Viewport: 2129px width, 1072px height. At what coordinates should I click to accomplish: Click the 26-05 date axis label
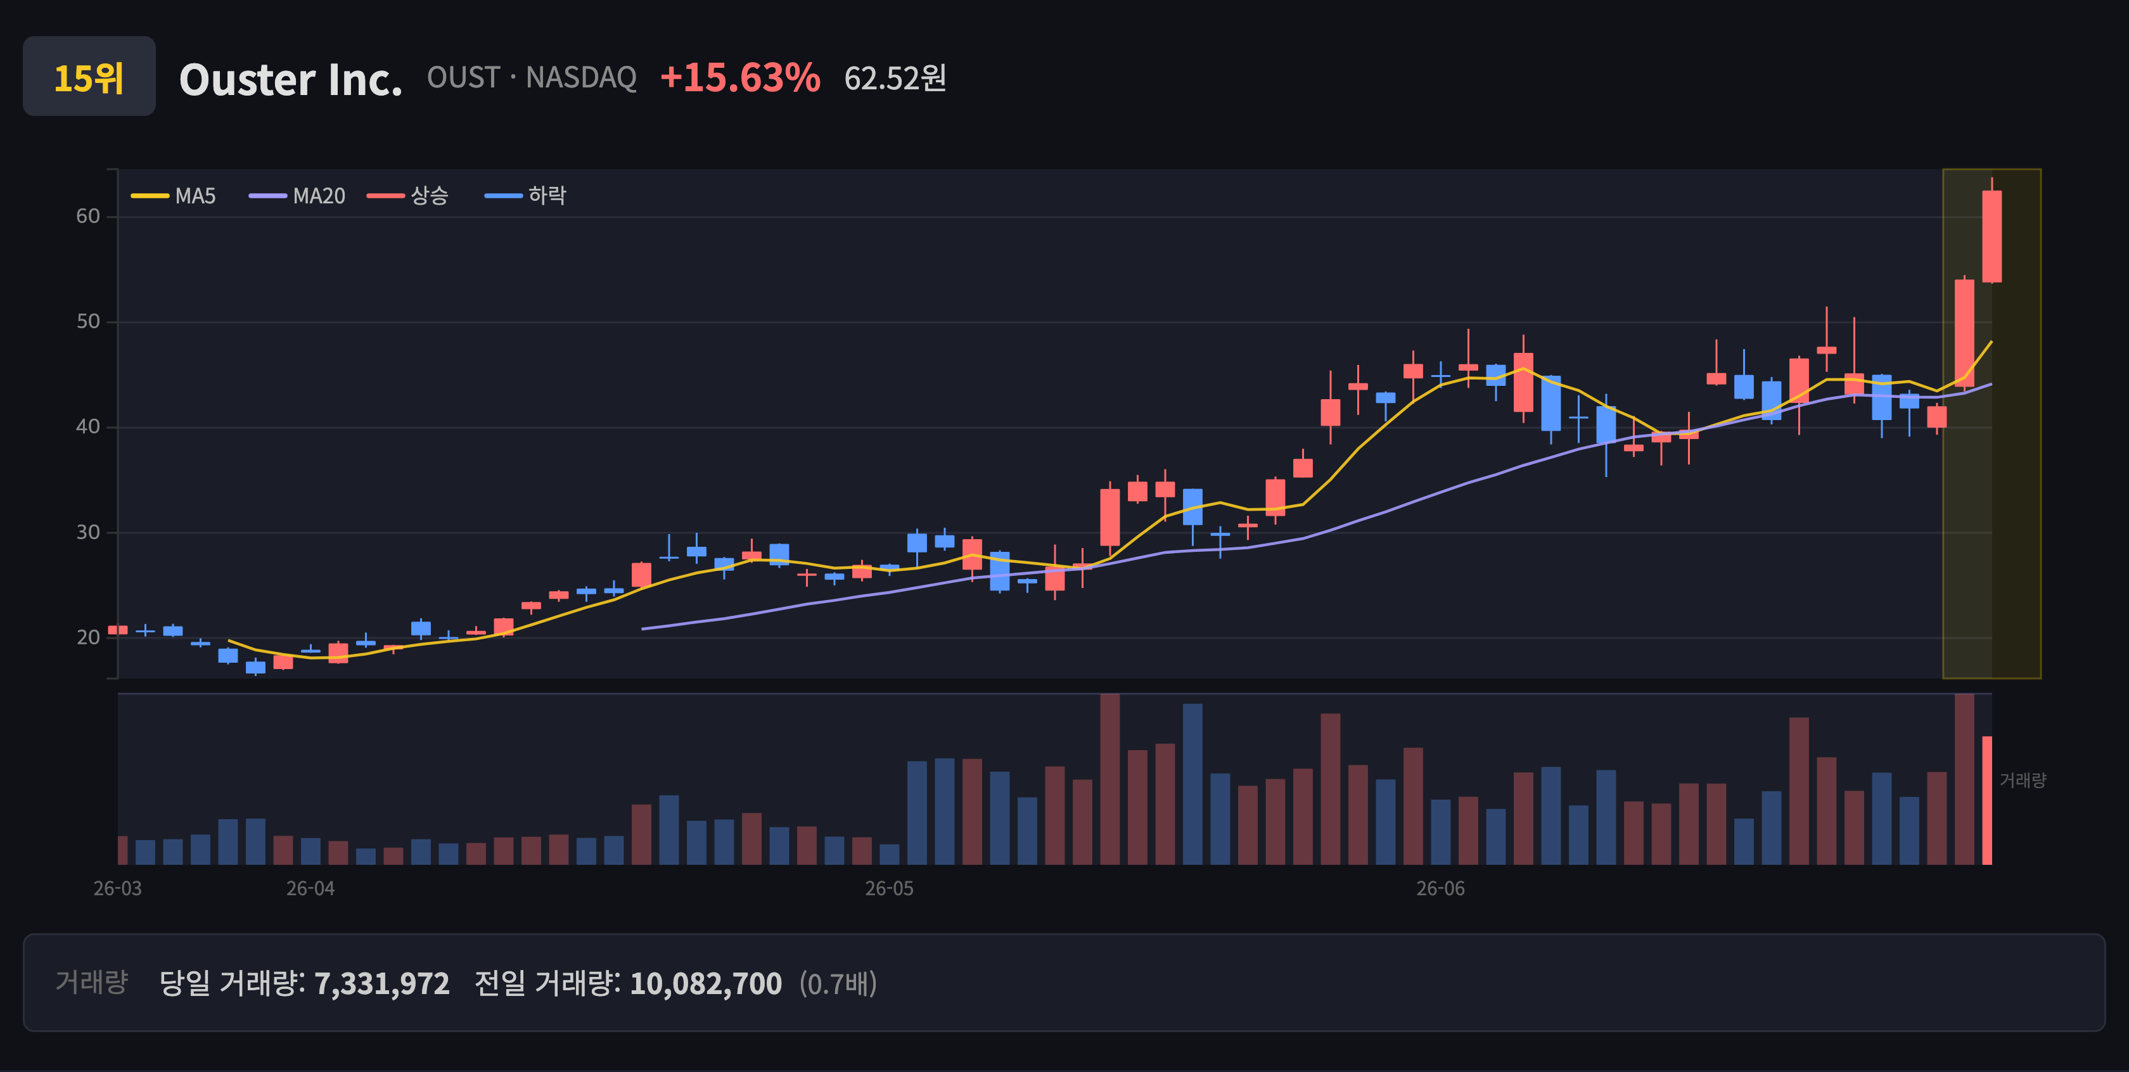point(889,888)
